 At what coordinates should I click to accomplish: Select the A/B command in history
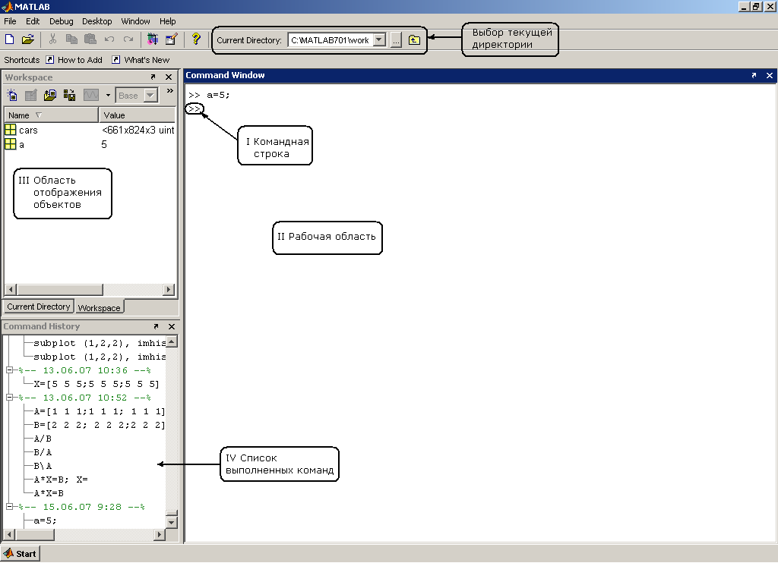[x=43, y=439]
